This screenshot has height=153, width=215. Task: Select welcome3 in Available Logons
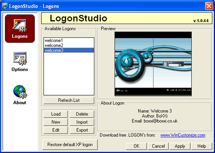[x=69, y=50]
